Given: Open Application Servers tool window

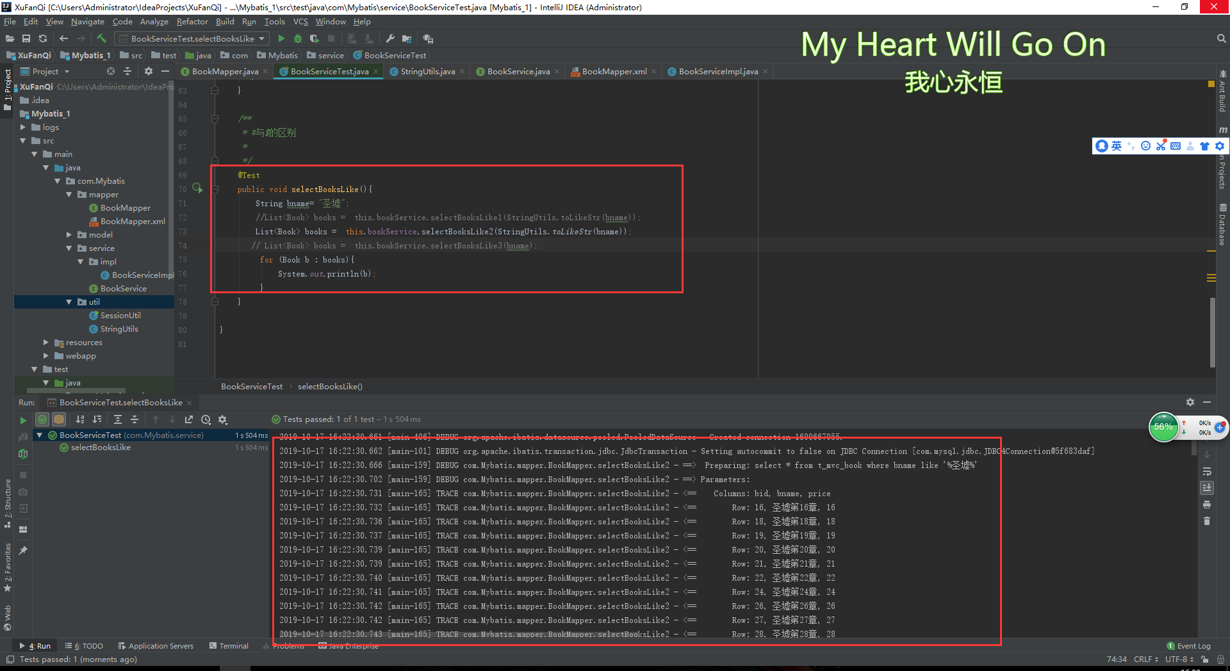Looking at the screenshot, I should click(x=156, y=646).
